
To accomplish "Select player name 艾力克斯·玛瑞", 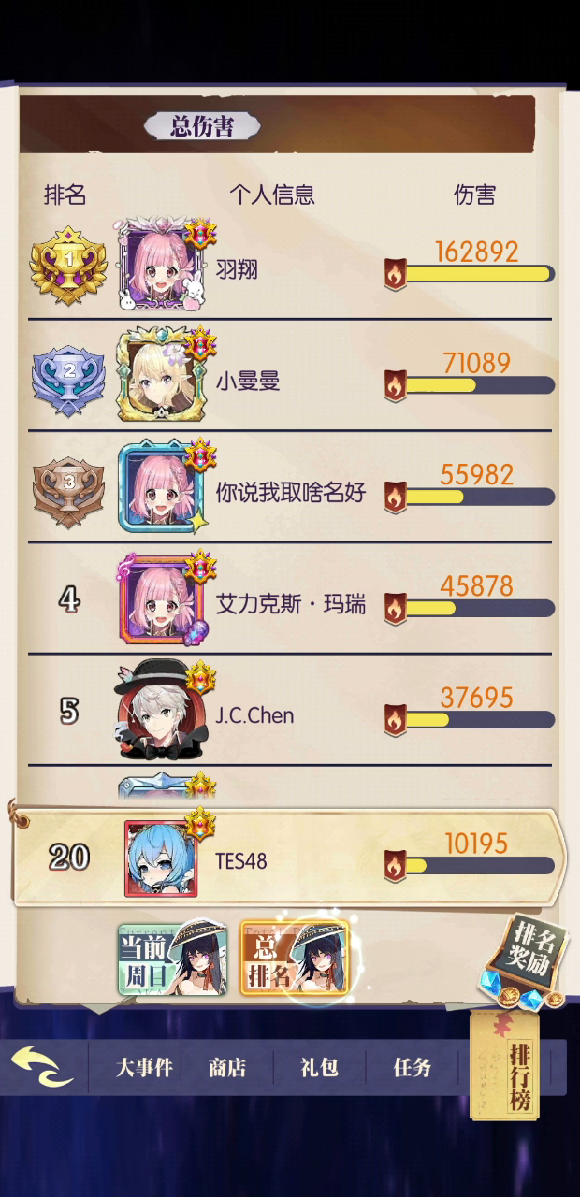I will (291, 604).
